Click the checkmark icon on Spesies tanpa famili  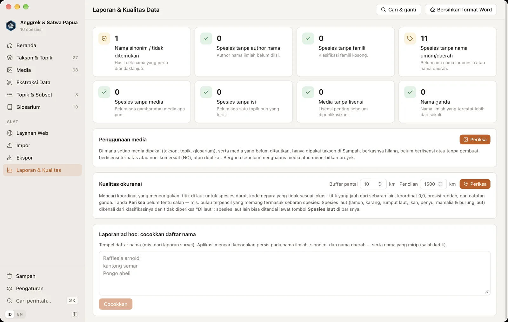pos(308,38)
